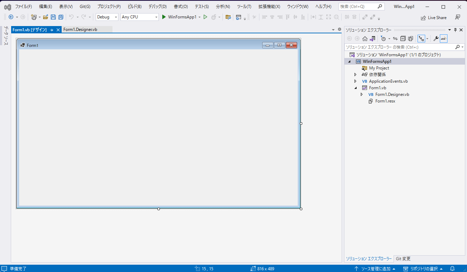Toggle the file nesting tree-view button
This screenshot has width=467, height=272.
[x=421, y=39]
